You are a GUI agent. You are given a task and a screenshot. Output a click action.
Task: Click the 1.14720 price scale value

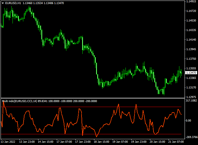pos(191,11)
